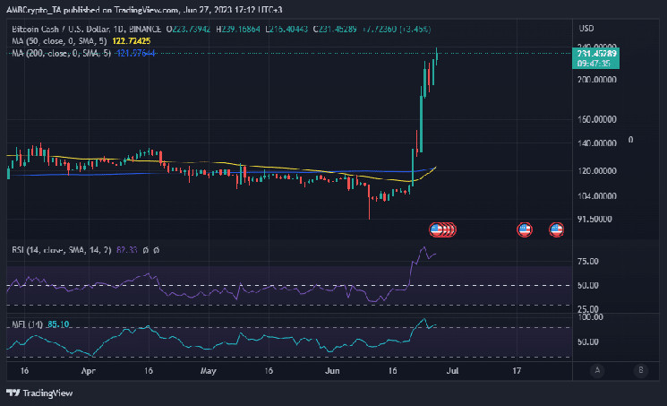Toggle the B scale button at bottom right
The width and height of the screenshot is (667, 406).
point(640,369)
